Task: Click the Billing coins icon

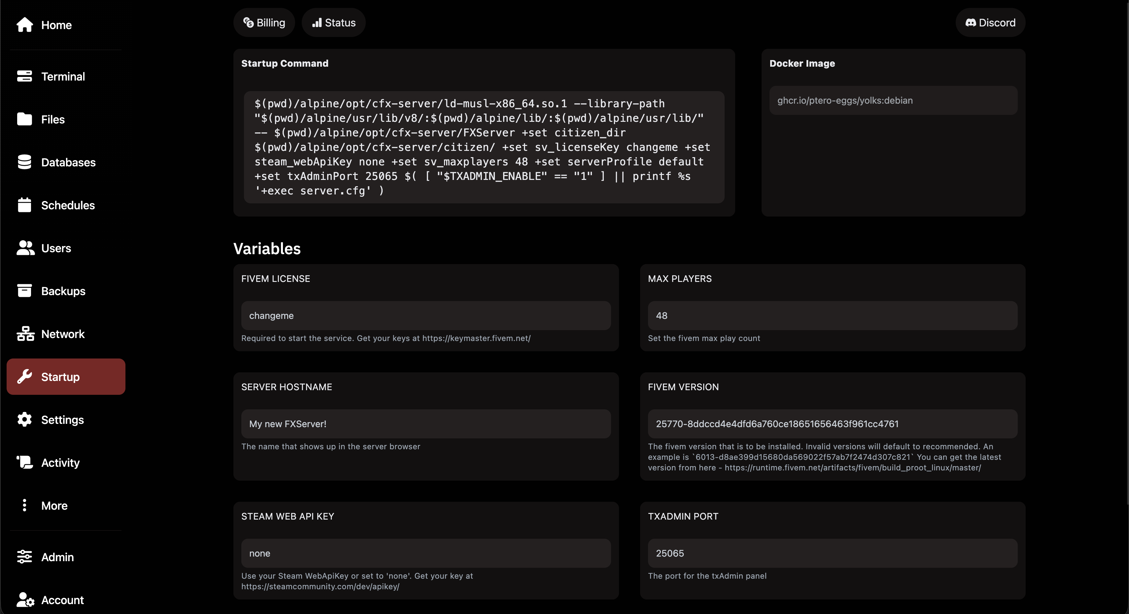Action: click(x=249, y=23)
